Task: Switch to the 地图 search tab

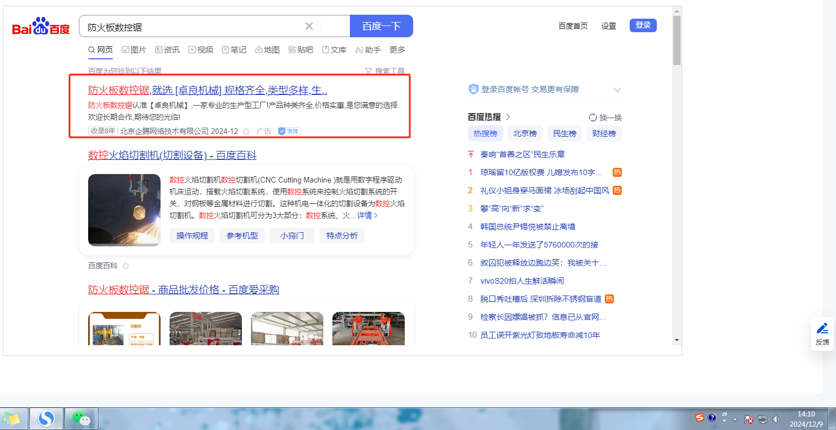Action: pos(267,50)
